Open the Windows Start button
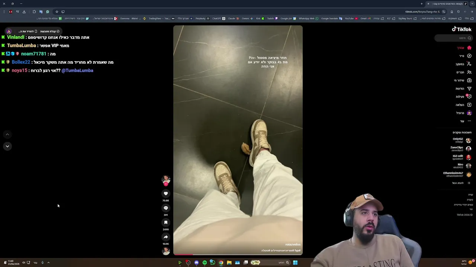476x267 pixels. [295, 263]
